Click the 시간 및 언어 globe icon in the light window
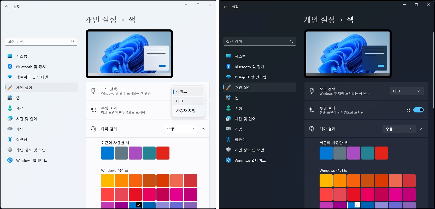This screenshot has width=435, height=209. click(10, 118)
